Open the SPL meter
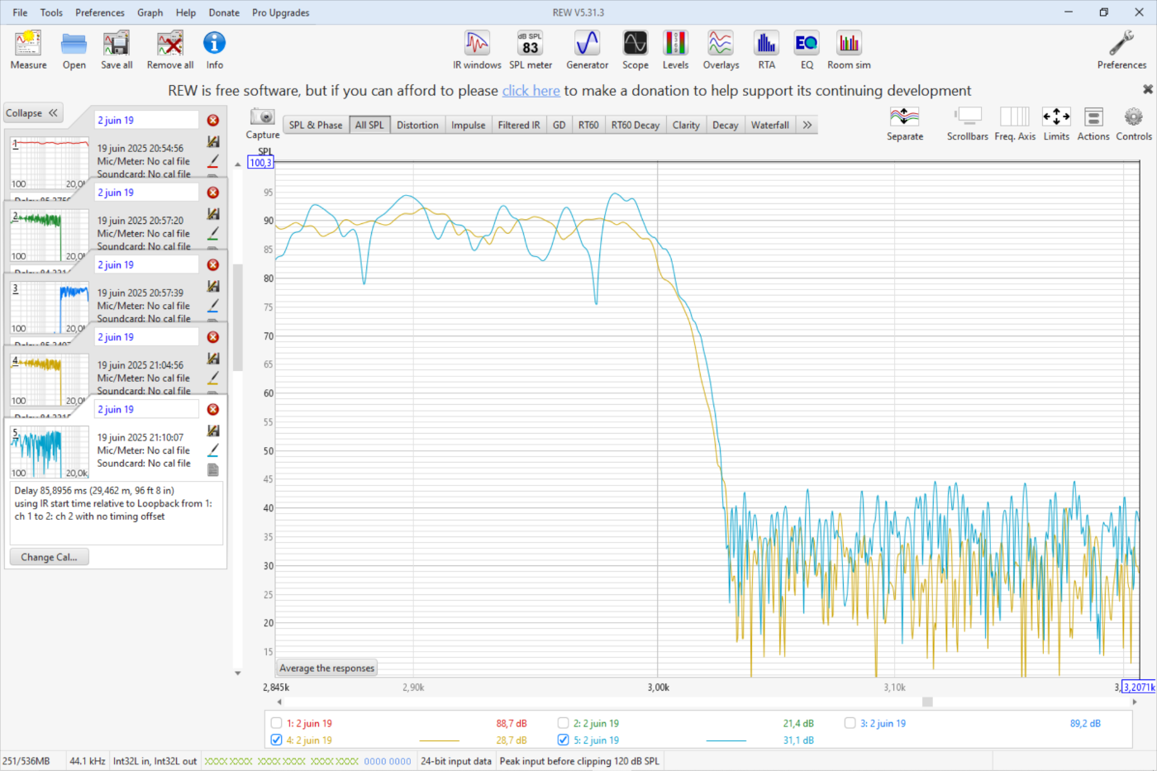 pos(530,50)
